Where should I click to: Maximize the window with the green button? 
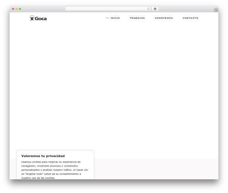(x=20, y=9)
